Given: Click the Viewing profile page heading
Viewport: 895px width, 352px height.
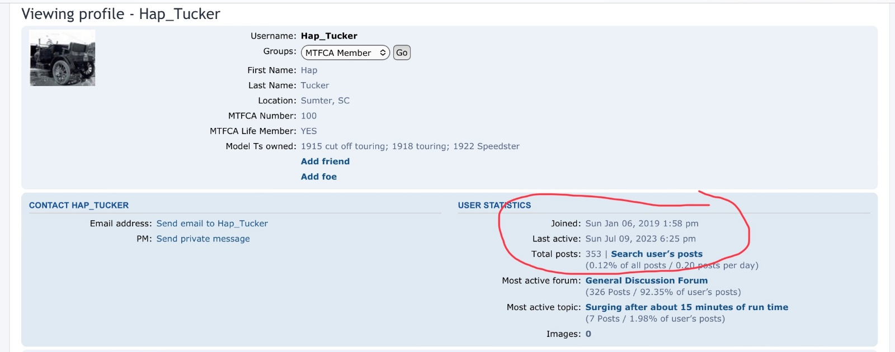Looking at the screenshot, I should tap(121, 14).
